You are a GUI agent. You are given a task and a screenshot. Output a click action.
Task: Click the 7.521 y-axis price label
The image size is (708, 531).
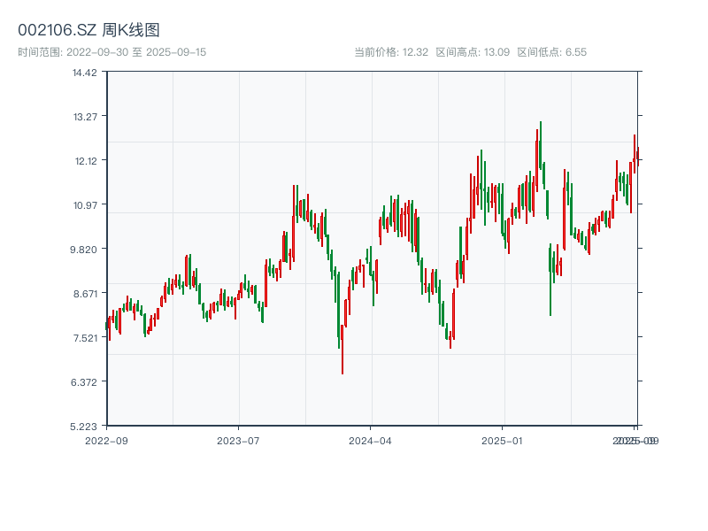click(85, 337)
